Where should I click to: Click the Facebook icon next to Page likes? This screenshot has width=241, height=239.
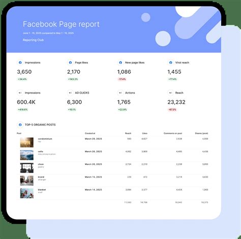[70, 63]
